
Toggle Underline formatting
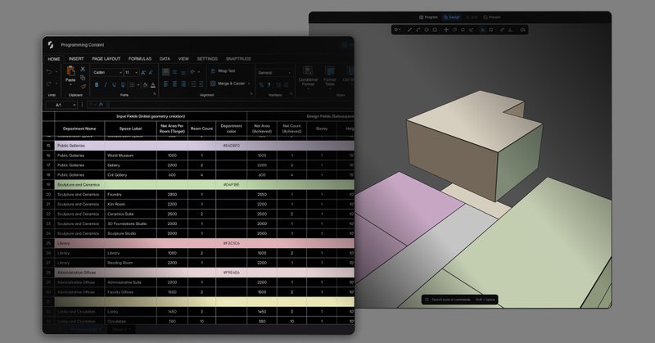pos(114,85)
